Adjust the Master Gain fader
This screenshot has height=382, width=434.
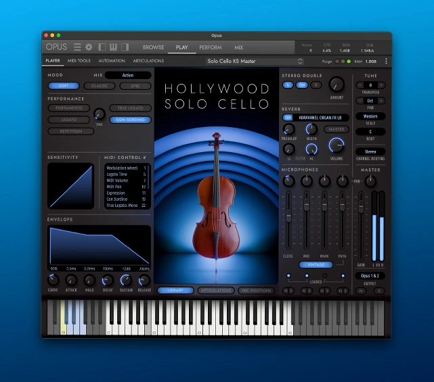(361, 206)
